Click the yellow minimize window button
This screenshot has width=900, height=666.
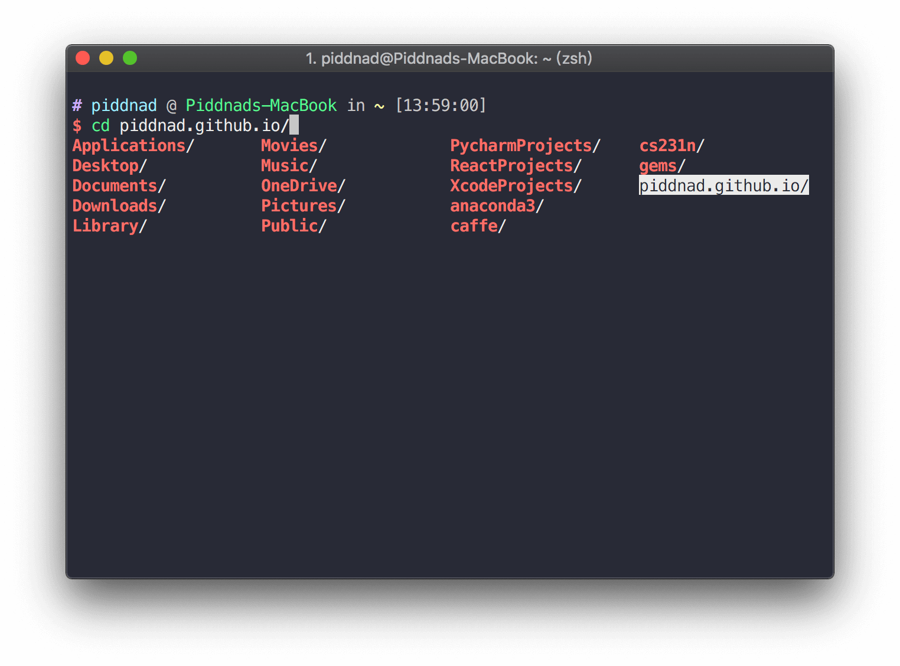coord(106,58)
